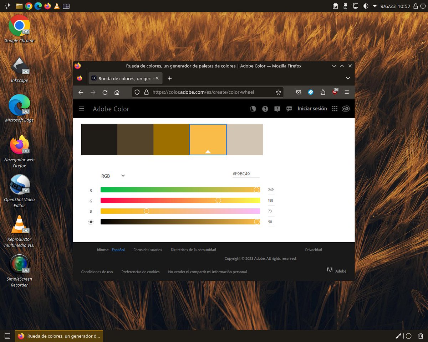Open the Privacidad link
The image size is (428, 342).
pyautogui.click(x=314, y=250)
